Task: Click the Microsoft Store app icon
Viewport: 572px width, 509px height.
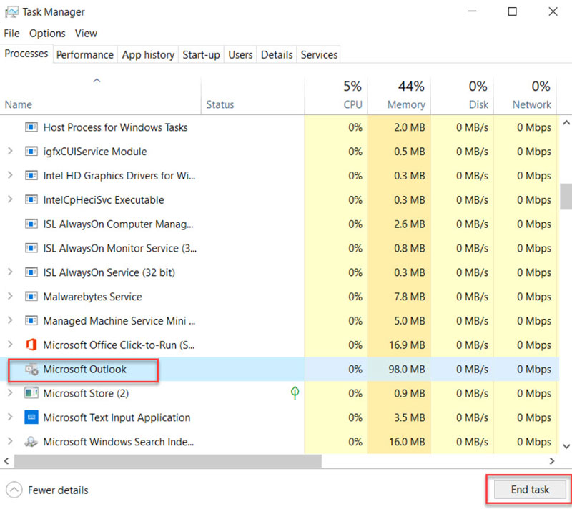Action: coord(30,393)
